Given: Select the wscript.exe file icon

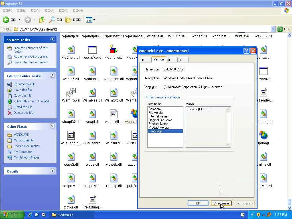Looking at the screenshot, I should point(114,50).
